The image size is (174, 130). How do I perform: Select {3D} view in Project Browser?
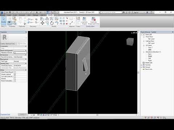tap(150, 50)
